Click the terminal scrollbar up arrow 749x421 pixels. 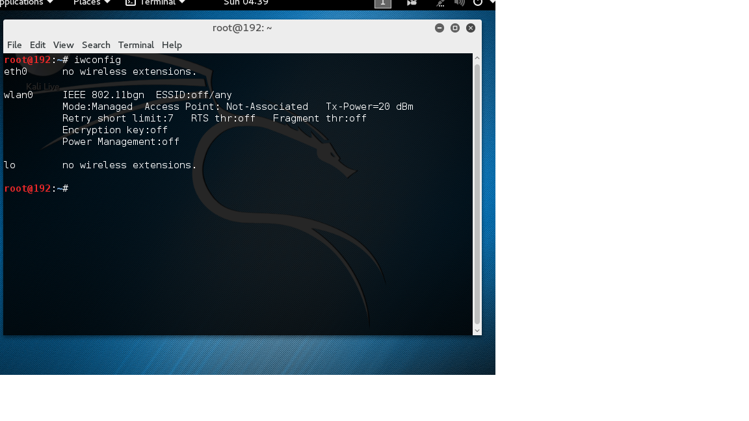click(477, 58)
